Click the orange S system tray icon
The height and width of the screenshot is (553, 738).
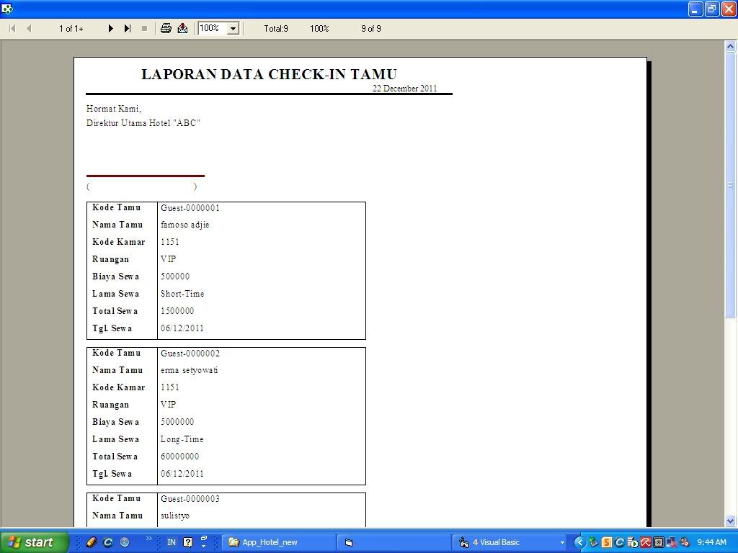pos(607,542)
